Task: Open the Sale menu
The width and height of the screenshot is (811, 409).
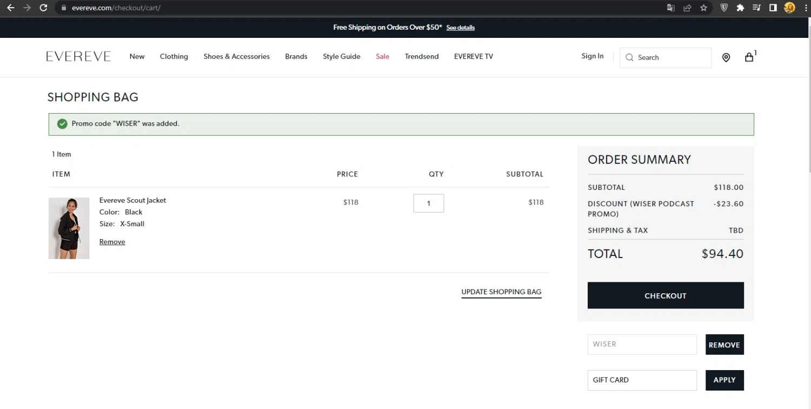Action: [x=382, y=56]
